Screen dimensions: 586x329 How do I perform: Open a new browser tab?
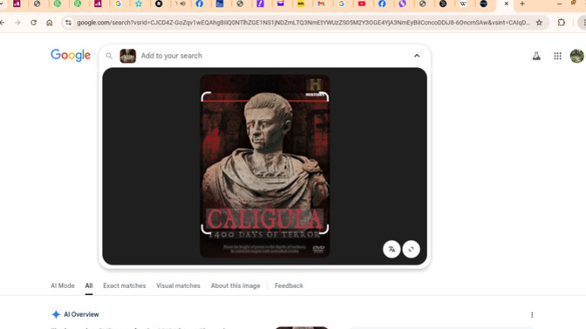point(522,3)
